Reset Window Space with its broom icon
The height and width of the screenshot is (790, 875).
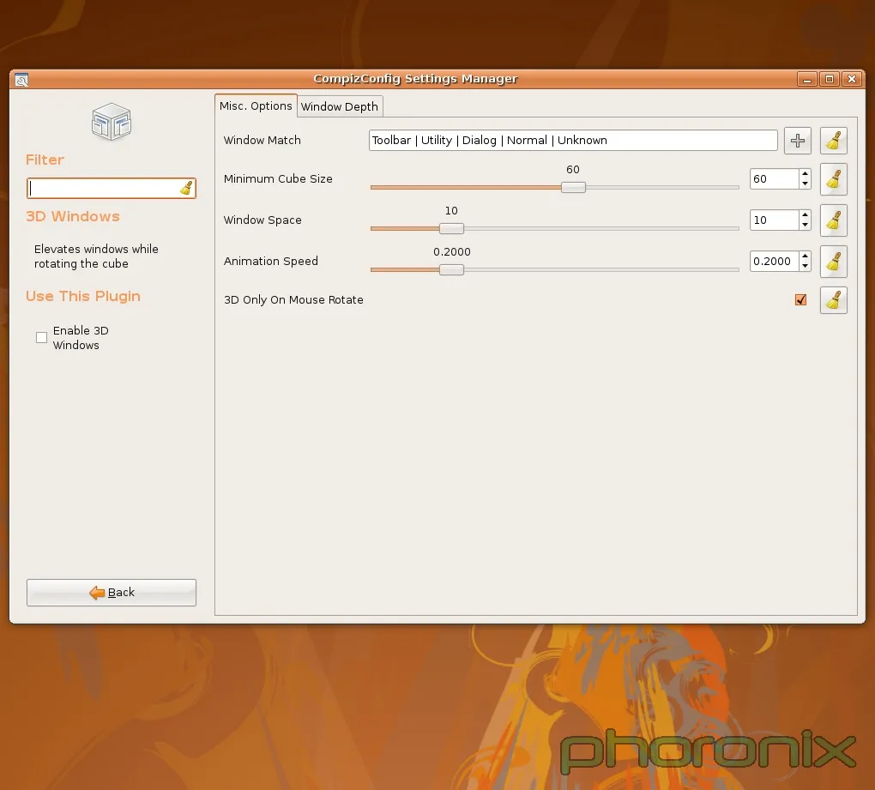833,220
